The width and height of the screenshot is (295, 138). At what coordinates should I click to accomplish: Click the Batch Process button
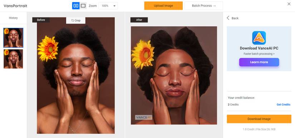pyautogui.click(x=204, y=6)
